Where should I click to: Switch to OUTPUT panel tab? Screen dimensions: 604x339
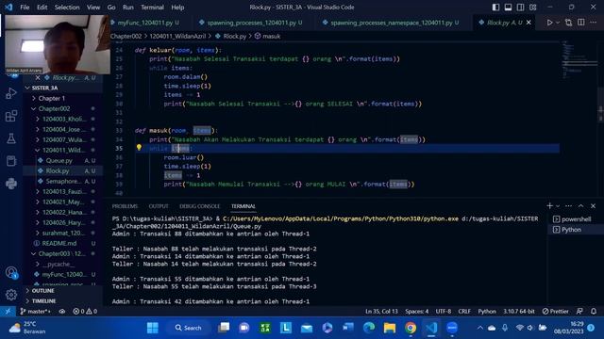tap(159, 206)
